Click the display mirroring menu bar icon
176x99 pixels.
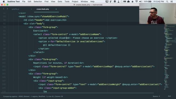pyautogui.click(x=107, y=1)
